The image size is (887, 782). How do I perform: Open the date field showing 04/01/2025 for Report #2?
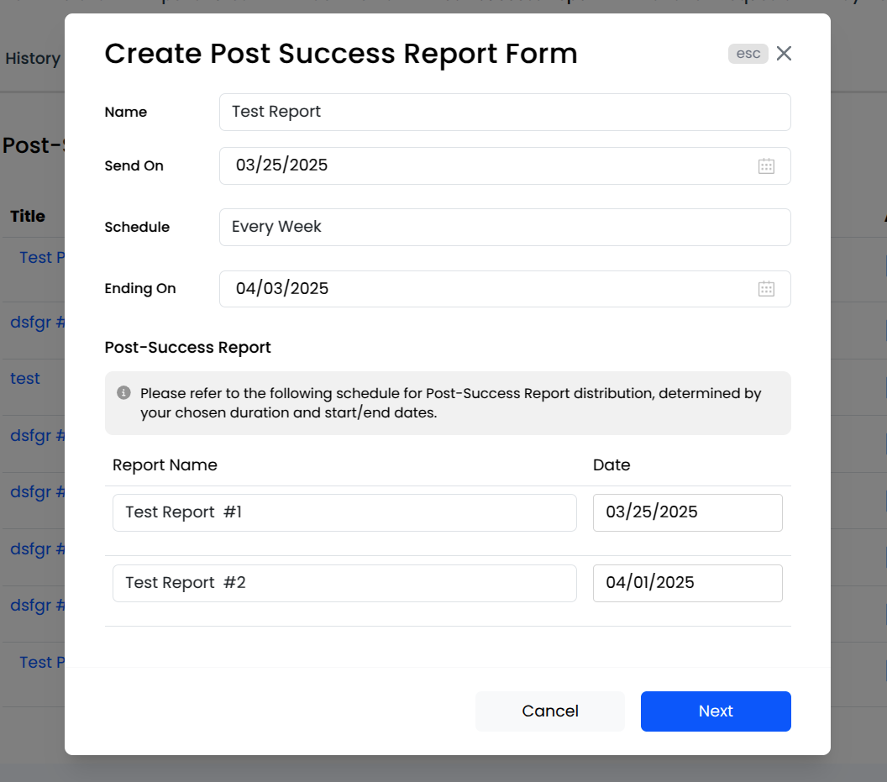687,583
